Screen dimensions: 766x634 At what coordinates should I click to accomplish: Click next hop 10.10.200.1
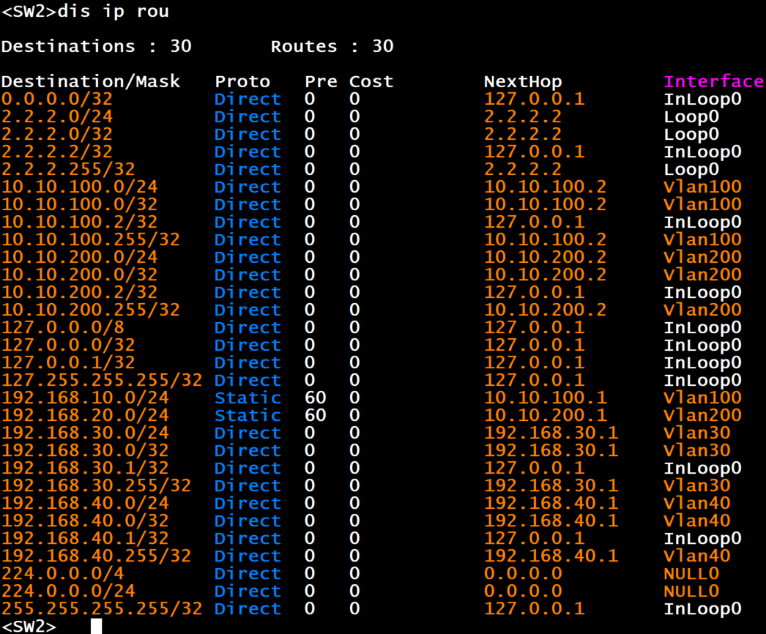pyautogui.click(x=545, y=415)
